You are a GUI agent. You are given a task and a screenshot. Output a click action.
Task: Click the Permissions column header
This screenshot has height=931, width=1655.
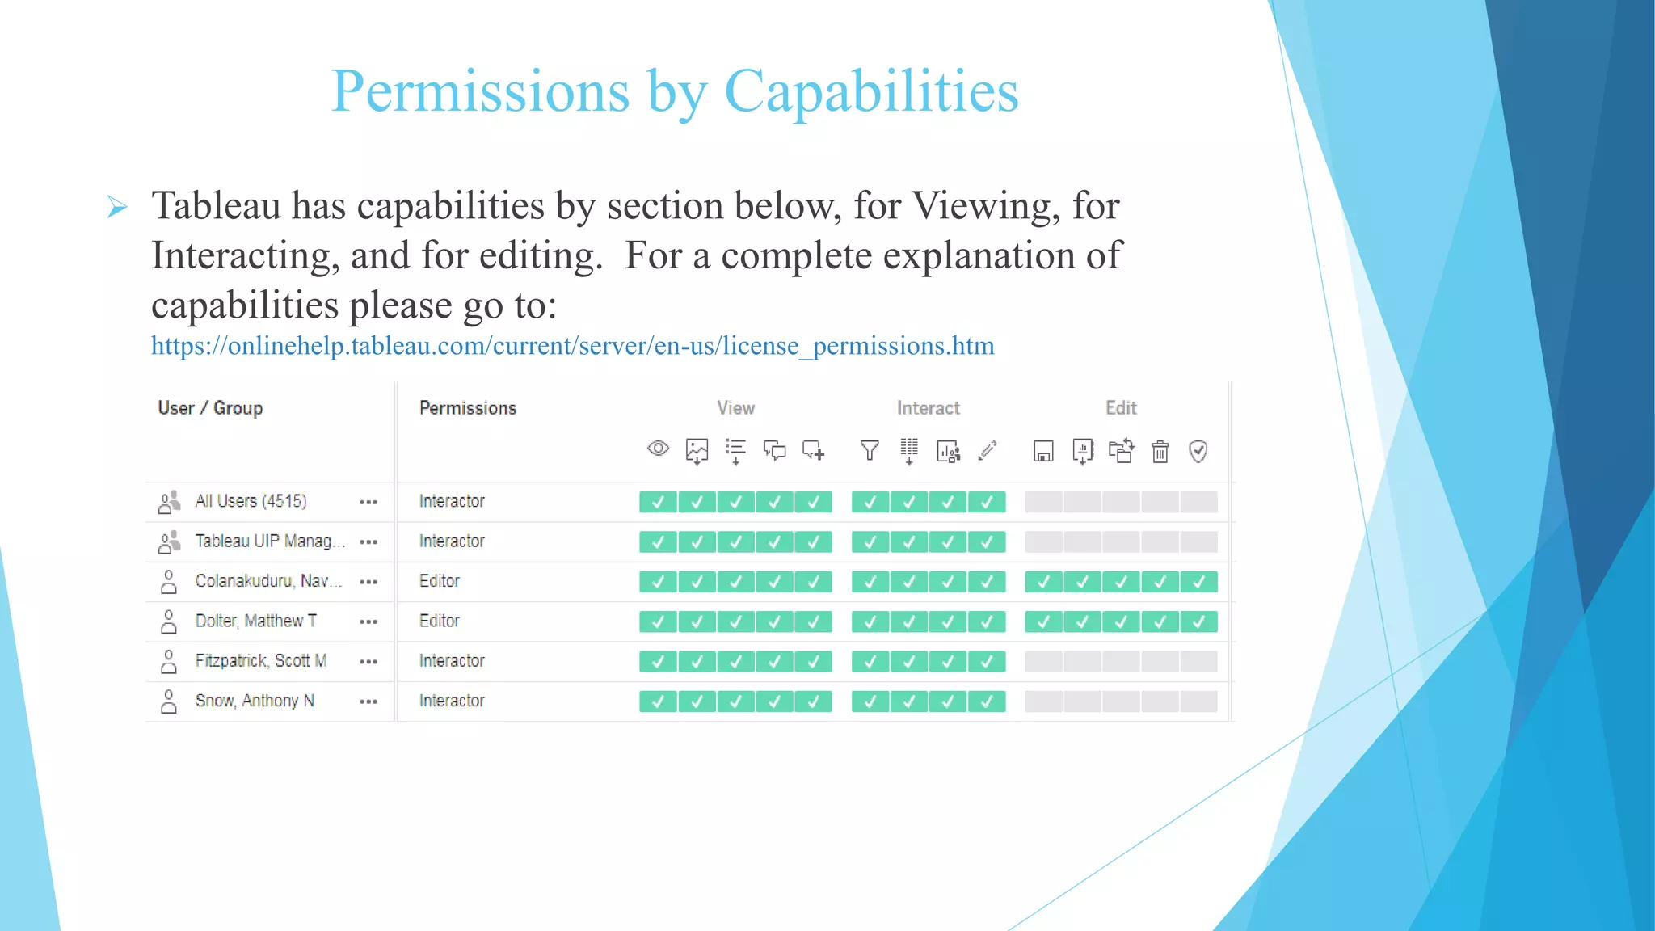467,408
